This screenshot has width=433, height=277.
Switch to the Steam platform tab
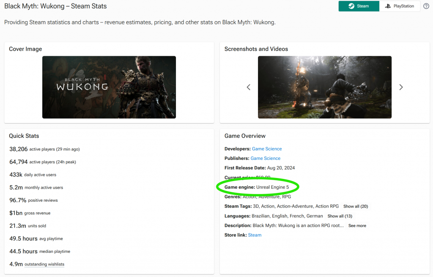click(x=359, y=6)
